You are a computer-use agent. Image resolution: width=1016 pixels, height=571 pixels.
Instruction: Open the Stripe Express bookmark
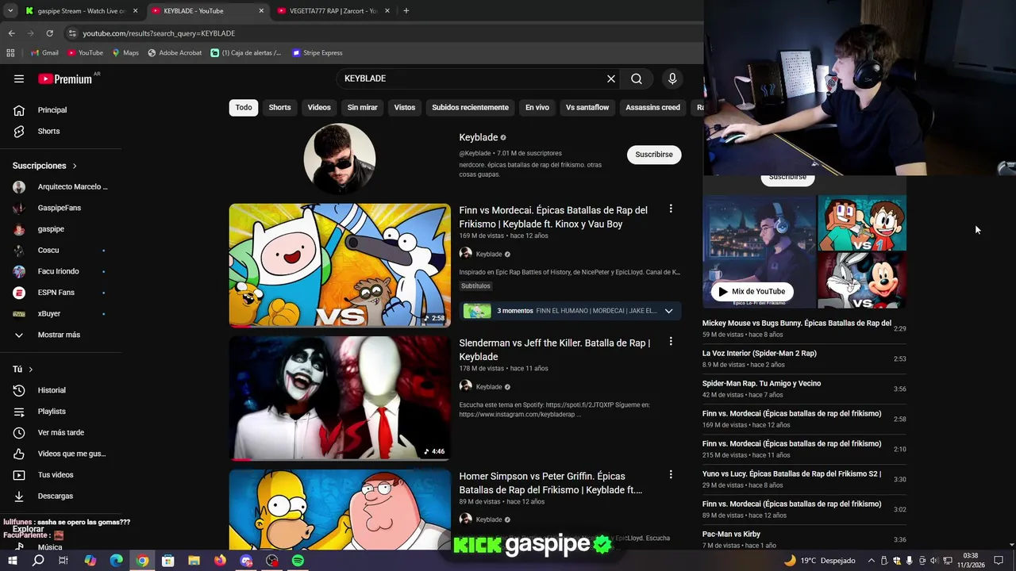click(317, 53)
